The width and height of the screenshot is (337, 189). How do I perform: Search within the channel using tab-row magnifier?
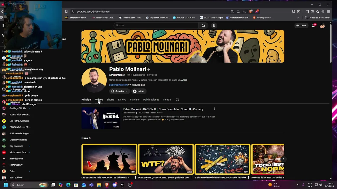177,100
